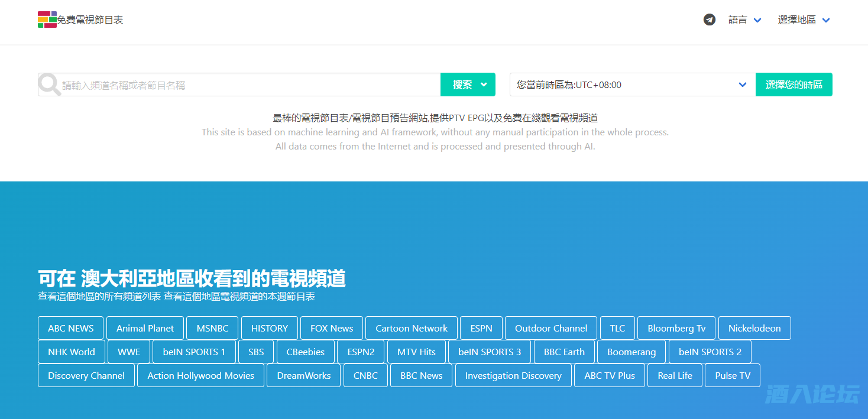Open the Animal Planet channel
868x419 pixels.
(x=145, y=328)
